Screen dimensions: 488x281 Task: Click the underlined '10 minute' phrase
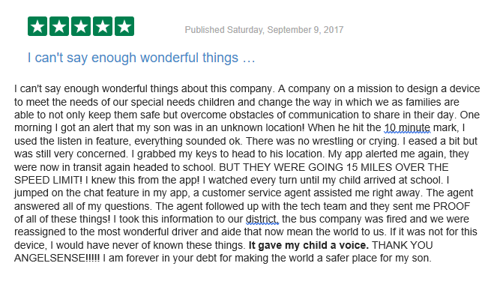(407, 128)
